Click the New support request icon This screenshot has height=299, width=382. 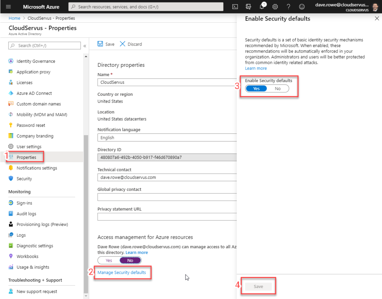11,291
